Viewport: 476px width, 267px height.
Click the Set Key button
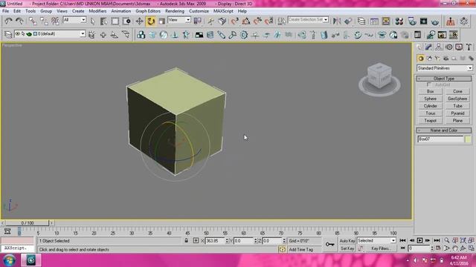click(347, 248)
